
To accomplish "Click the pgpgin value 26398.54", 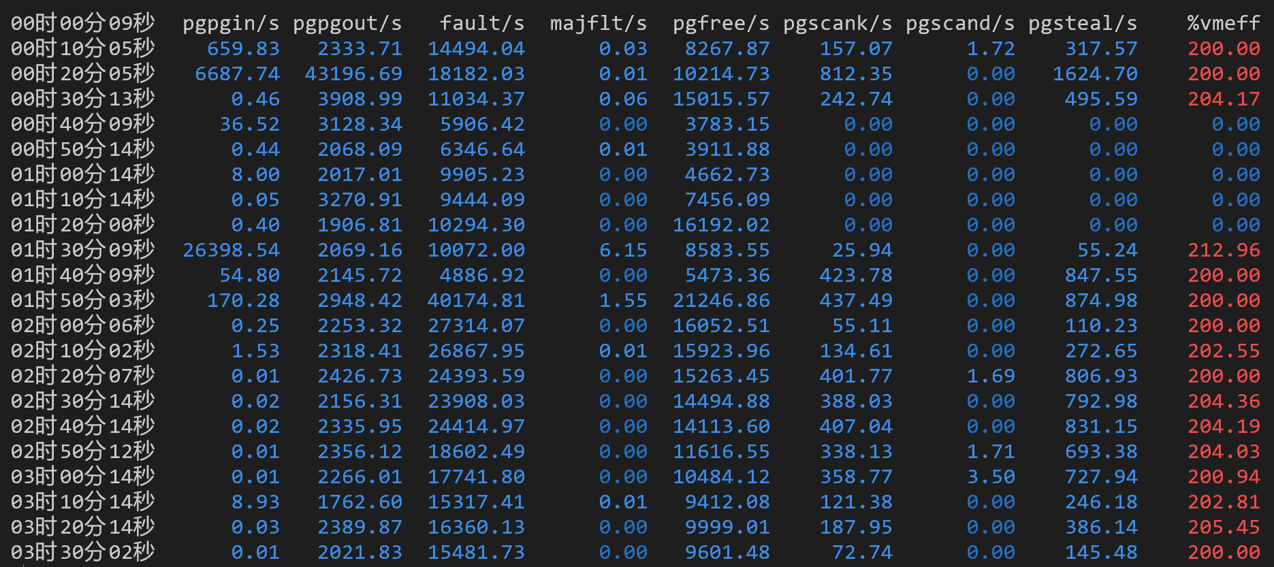I will pyautogui.click(x=231, y=250).
